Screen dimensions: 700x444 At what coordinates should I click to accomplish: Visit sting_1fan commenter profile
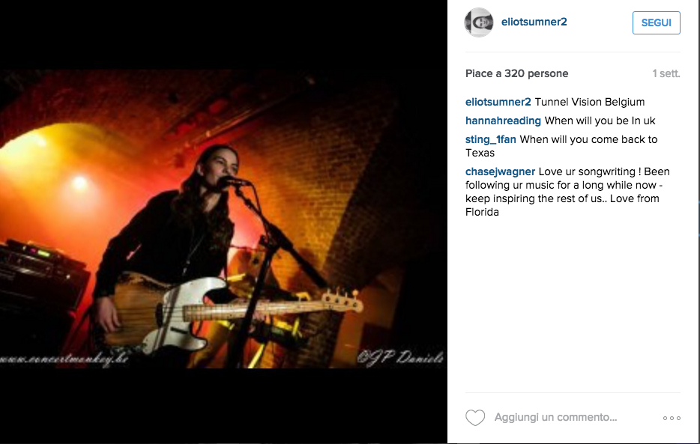click(491, 139)
